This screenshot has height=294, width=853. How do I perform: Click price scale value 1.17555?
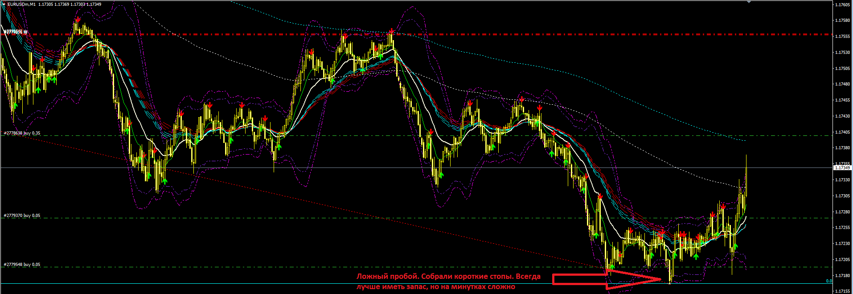point(843,37)
